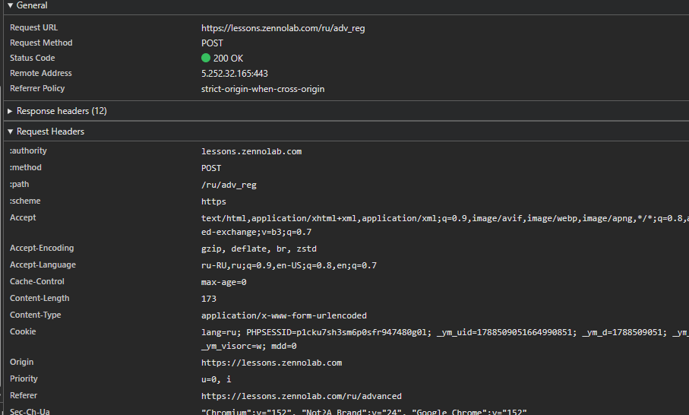The image size is (689, 415).
Task: Click the :authority value lessons.zennolab.com
Action: click(x=251, y=152)
